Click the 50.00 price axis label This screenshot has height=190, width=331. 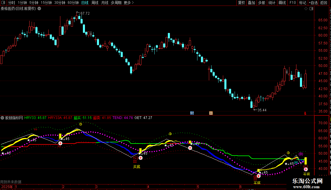click(x=323, y=66)
